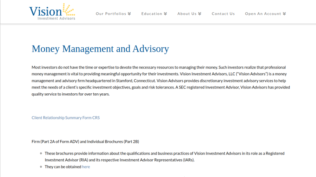Image resolution: width=316 pixels, height=177 pixels.
Task: Expand the About Us chevron arrow
Action: pos(200,14)
